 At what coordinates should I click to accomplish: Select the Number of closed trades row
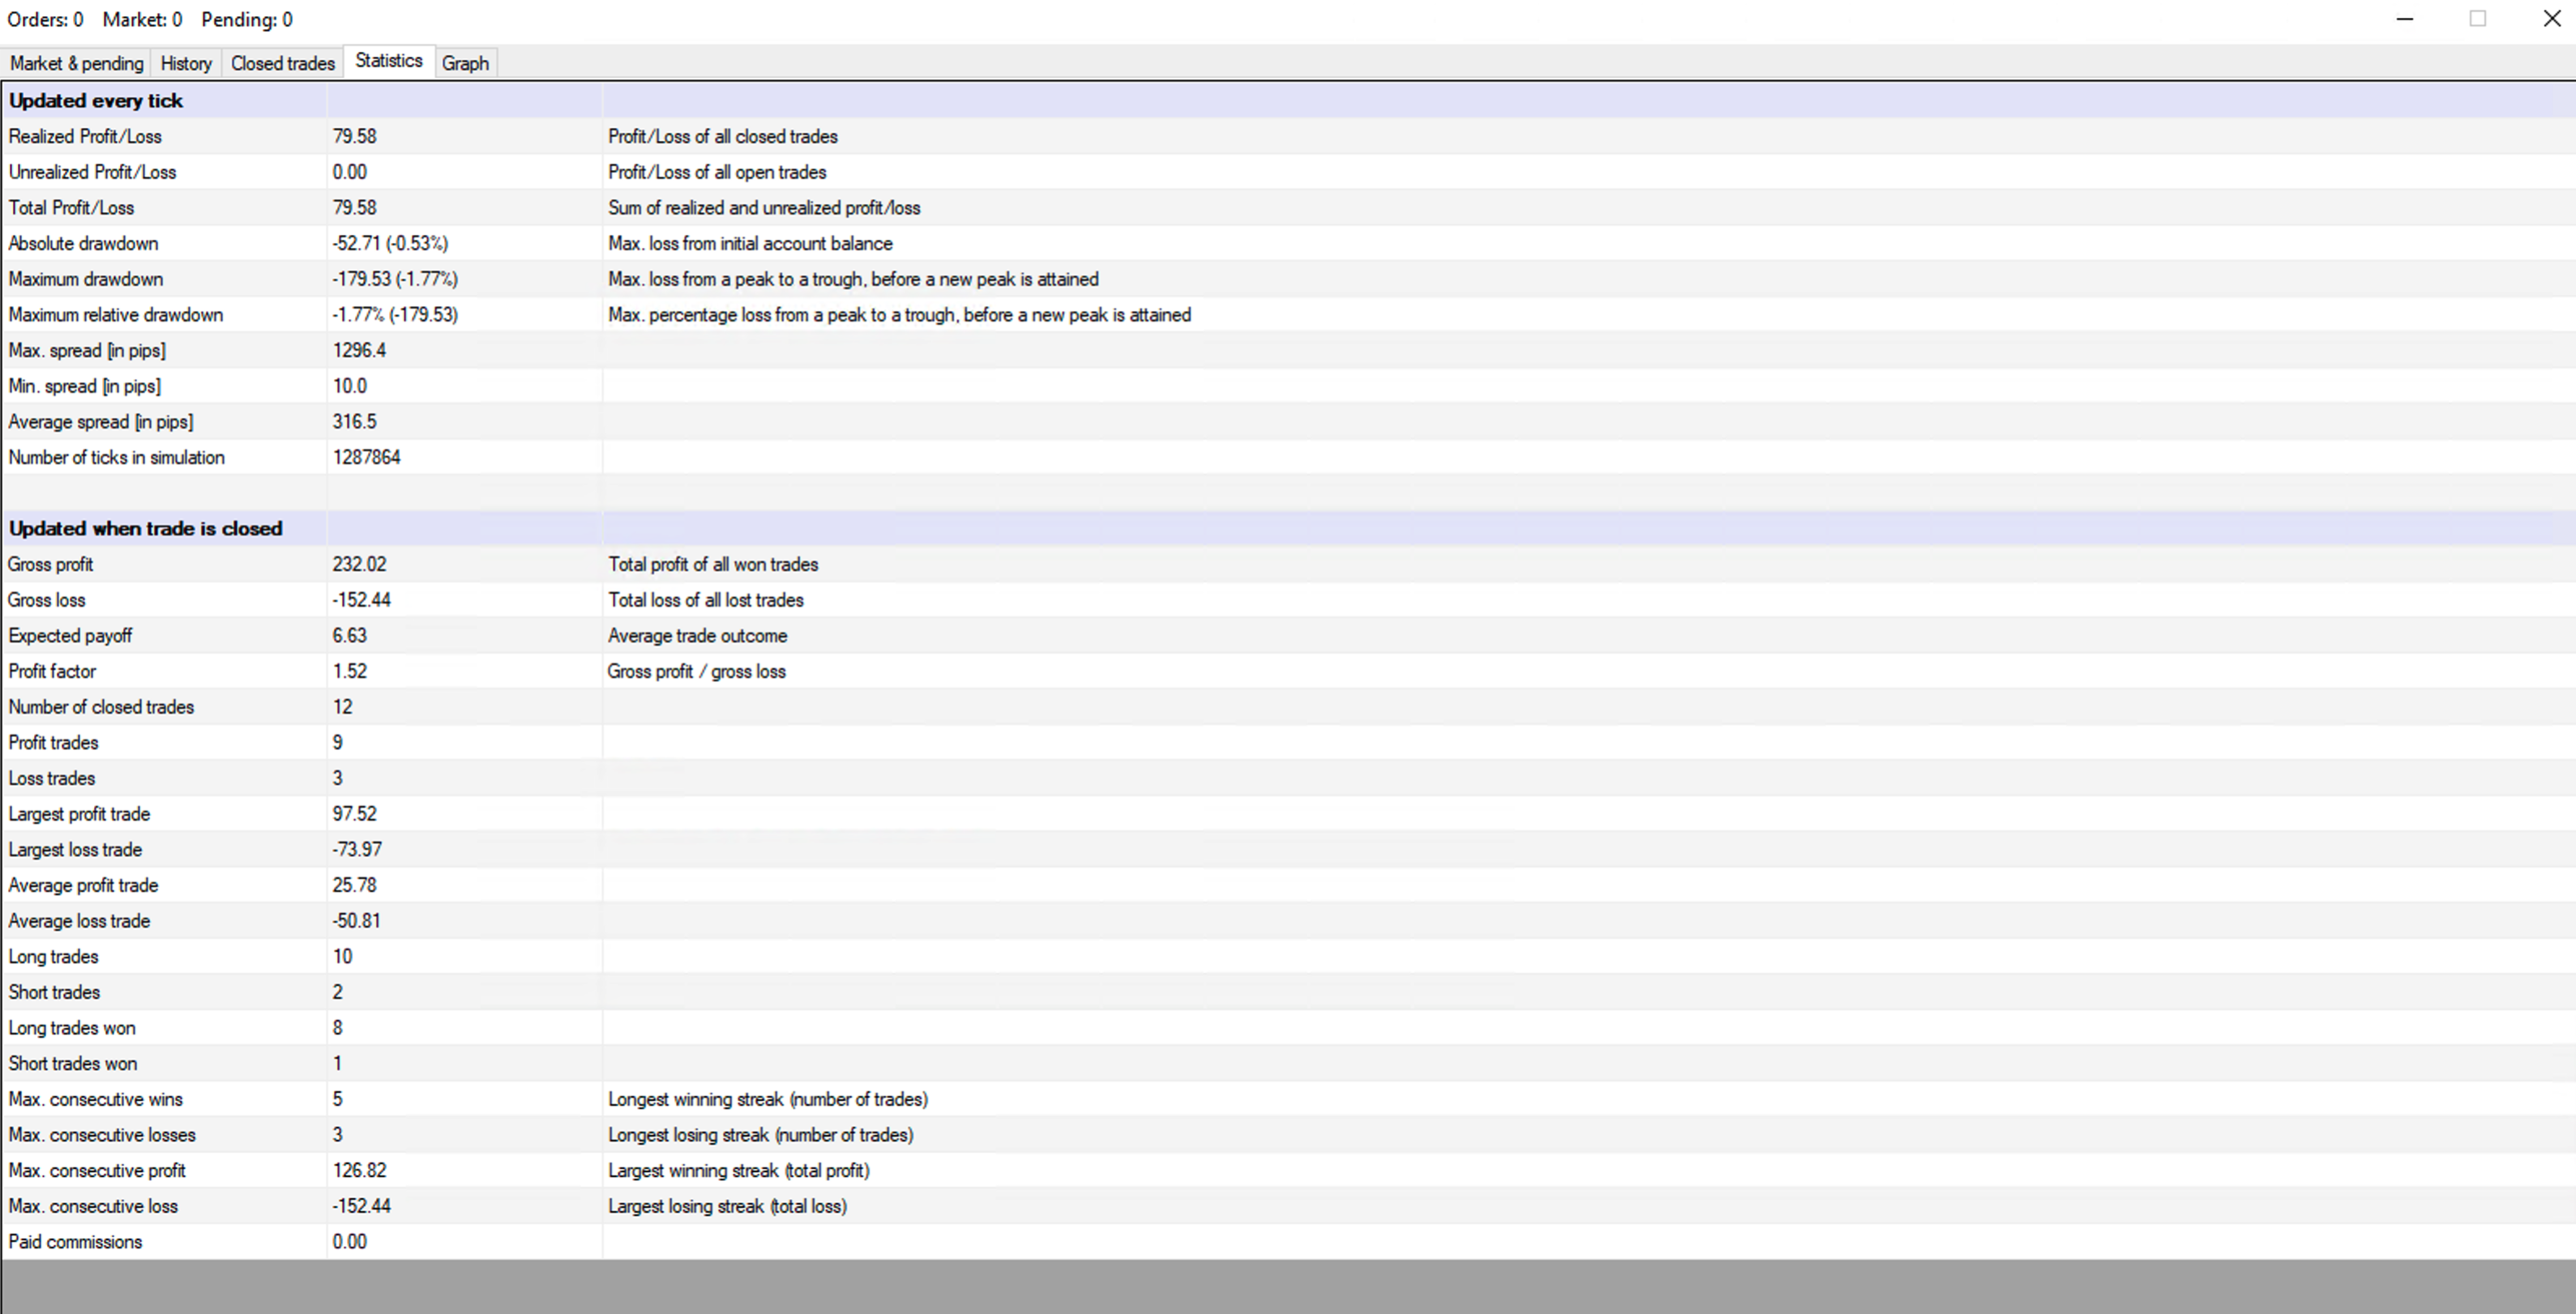click(101, 706)
